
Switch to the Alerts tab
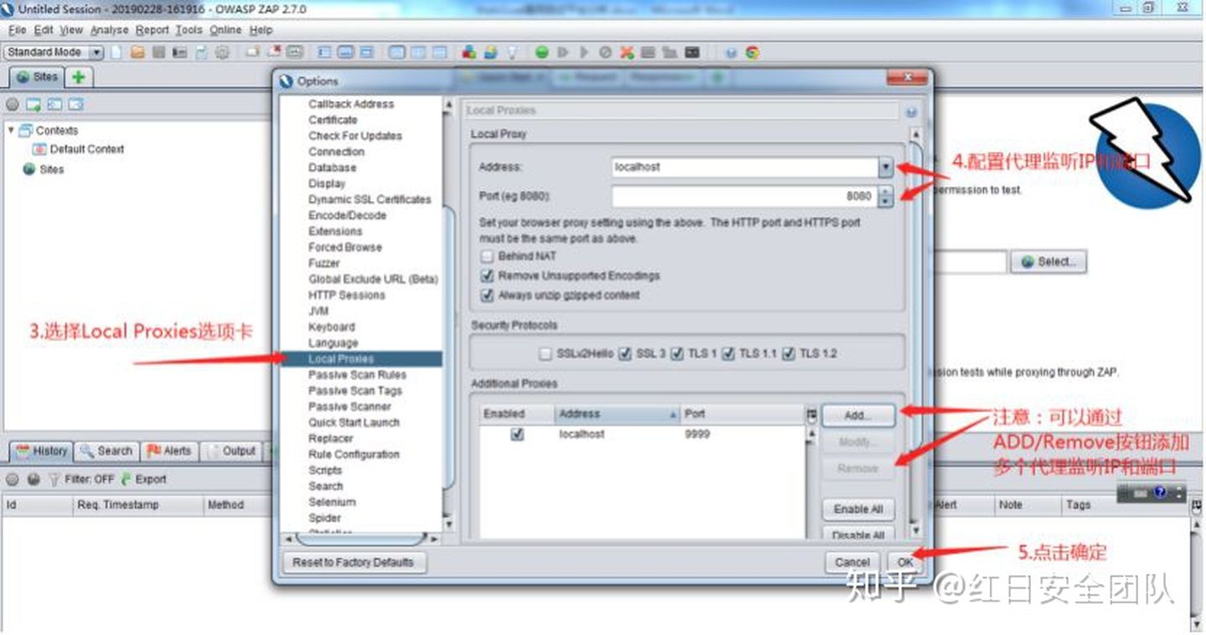(169, 451)
